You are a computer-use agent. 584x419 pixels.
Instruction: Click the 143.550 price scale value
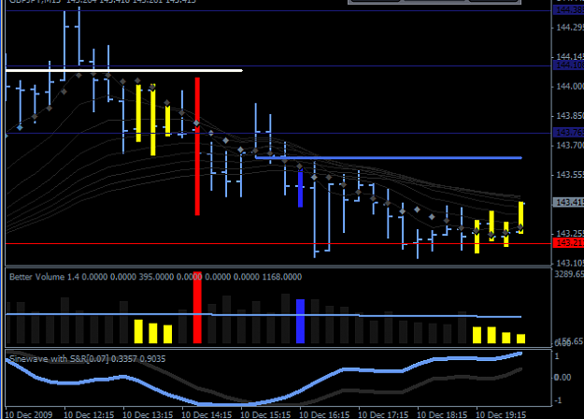pos(570,175)
